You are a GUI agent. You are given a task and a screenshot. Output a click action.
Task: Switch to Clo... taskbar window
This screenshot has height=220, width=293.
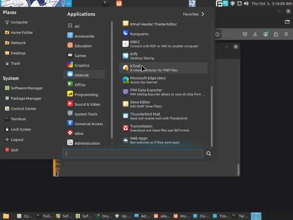pyautogui.click(x=201, y=216)
